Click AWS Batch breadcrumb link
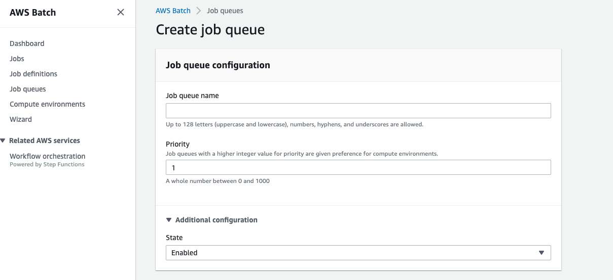This screenshot has width=613, height=280. pyautogui.click(x=173, y=11)
